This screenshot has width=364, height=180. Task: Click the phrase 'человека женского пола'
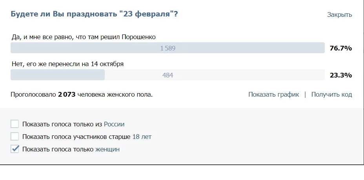pos(115,94)
